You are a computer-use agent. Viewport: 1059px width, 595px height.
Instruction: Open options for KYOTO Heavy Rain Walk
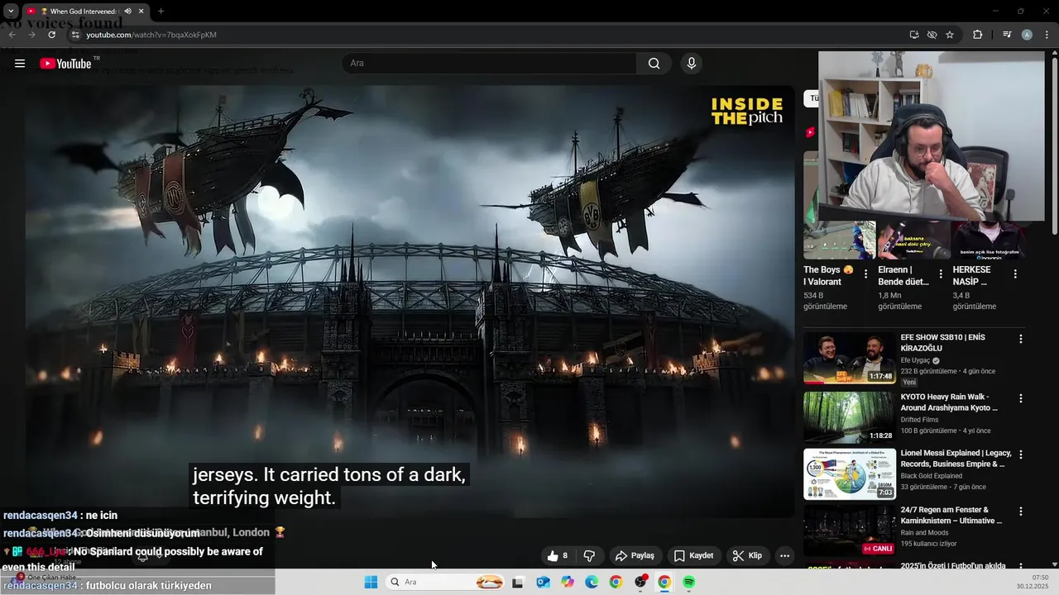[1020, 398]
